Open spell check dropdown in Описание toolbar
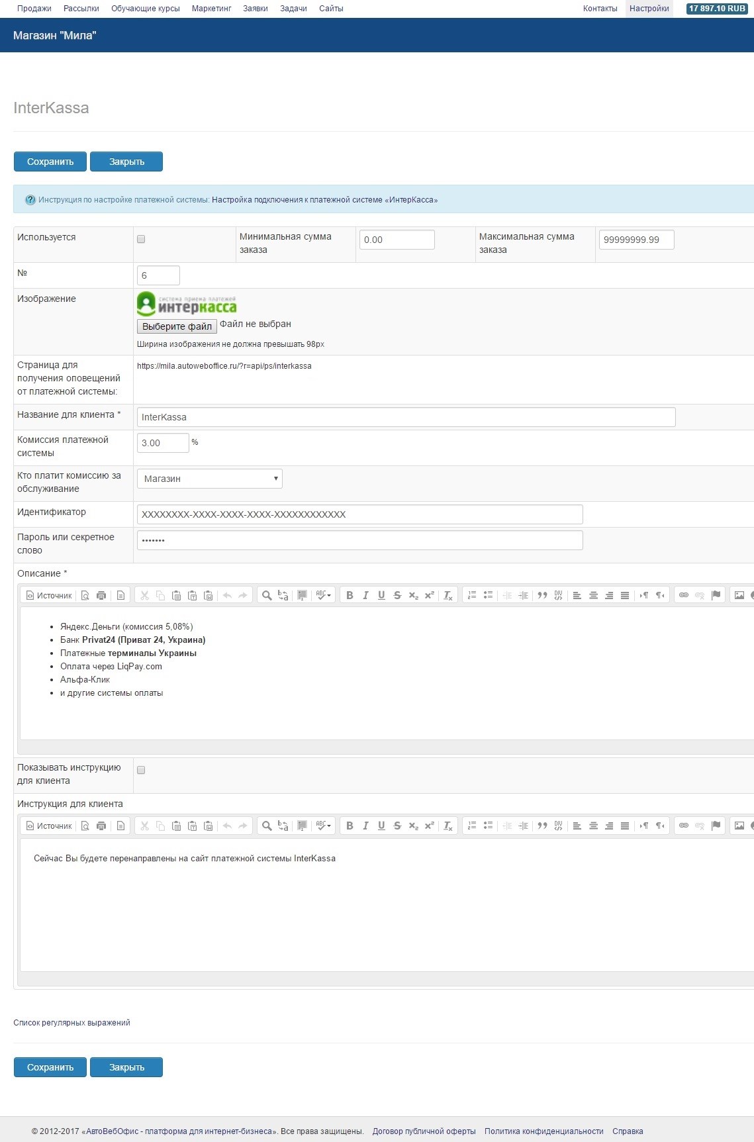This screenshot has height=1142, width=754. click(x=323, y=595)
